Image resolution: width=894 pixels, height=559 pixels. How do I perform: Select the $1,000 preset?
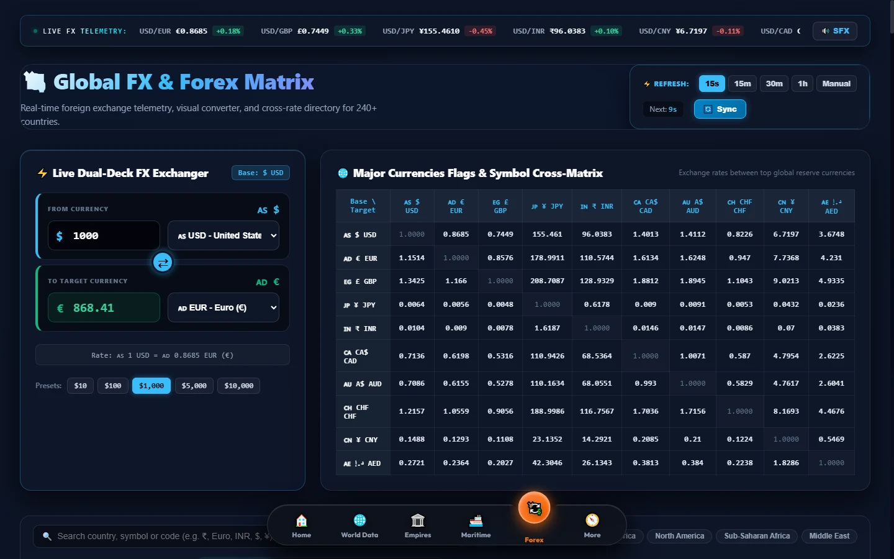coord(151,386)
